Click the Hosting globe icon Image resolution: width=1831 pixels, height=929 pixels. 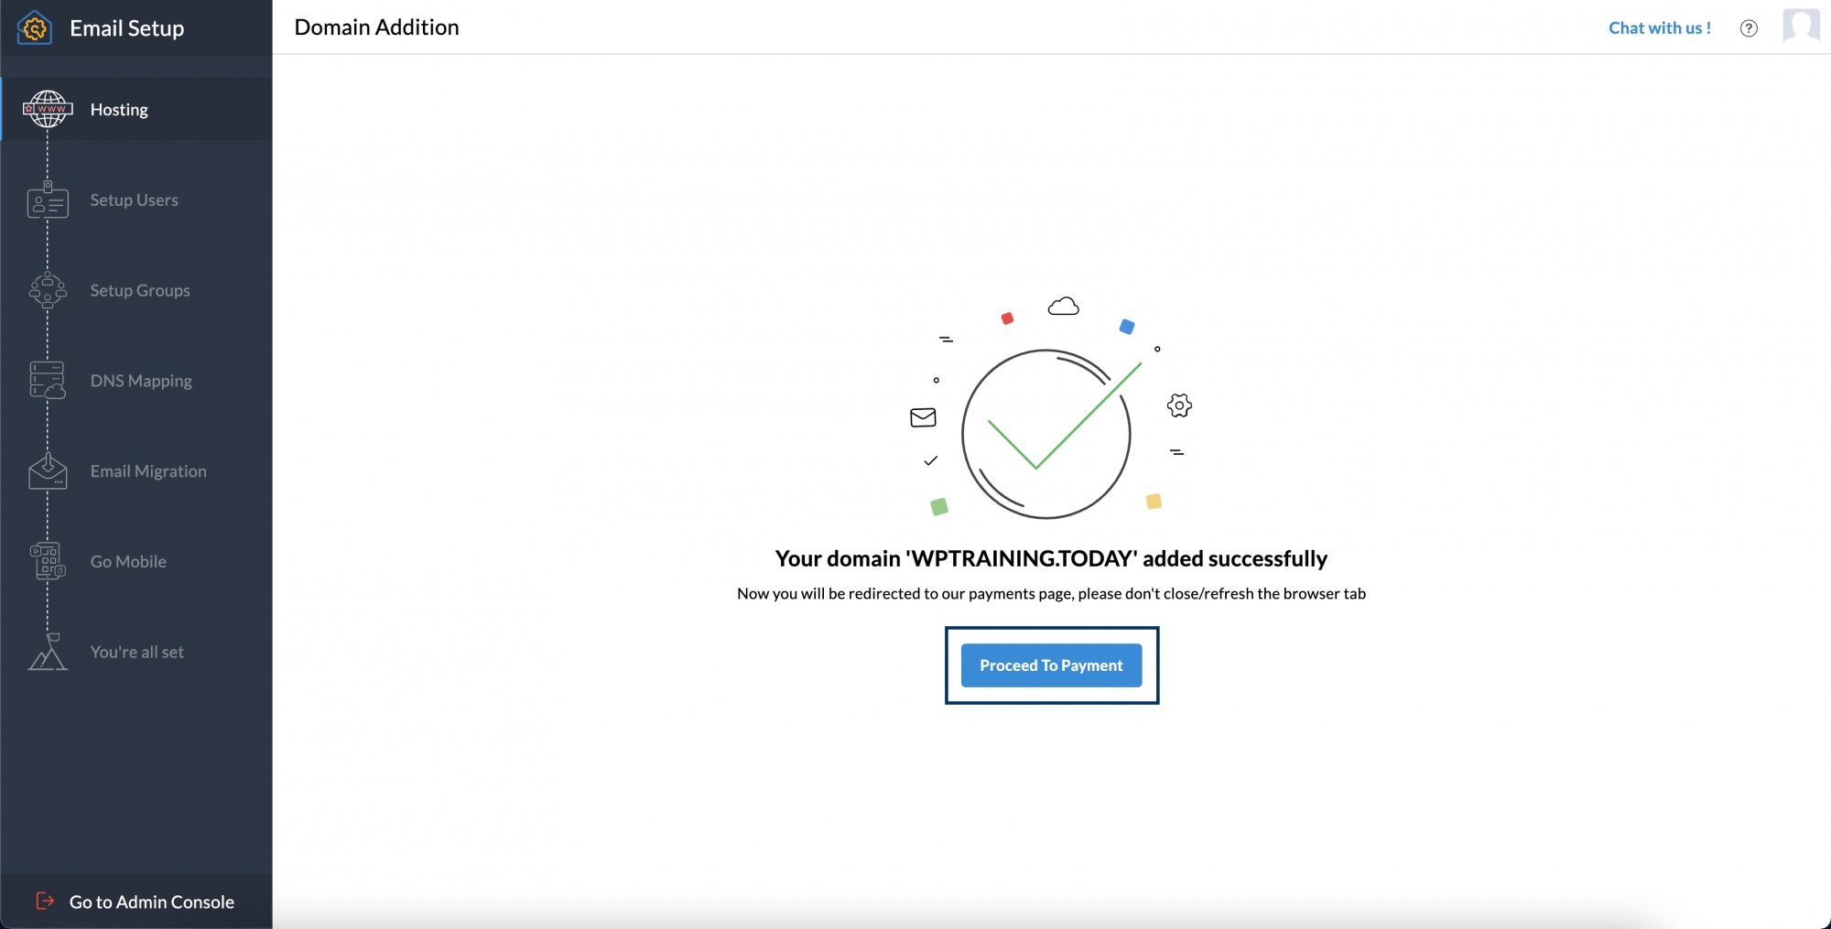tap(48, 109)
